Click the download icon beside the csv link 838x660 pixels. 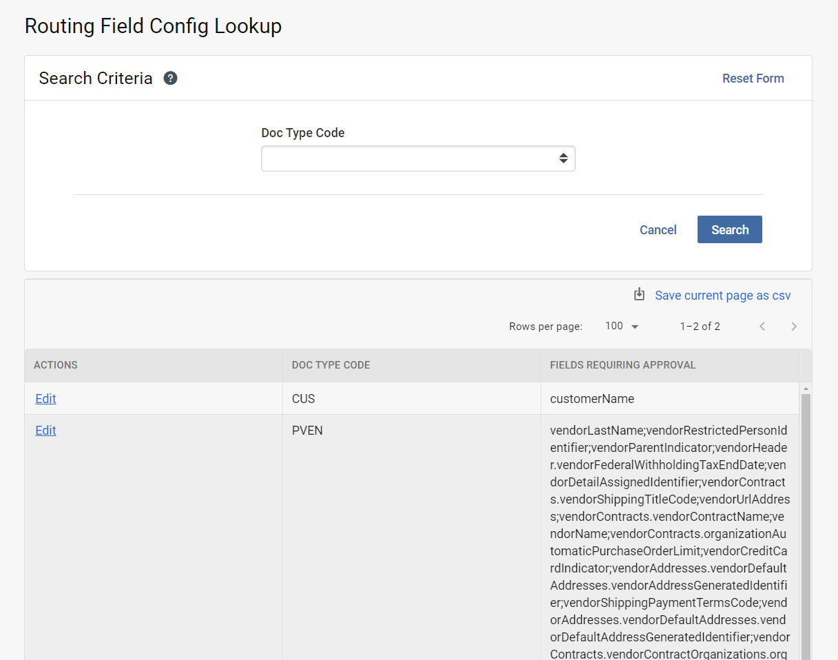(x=639, y=295)
